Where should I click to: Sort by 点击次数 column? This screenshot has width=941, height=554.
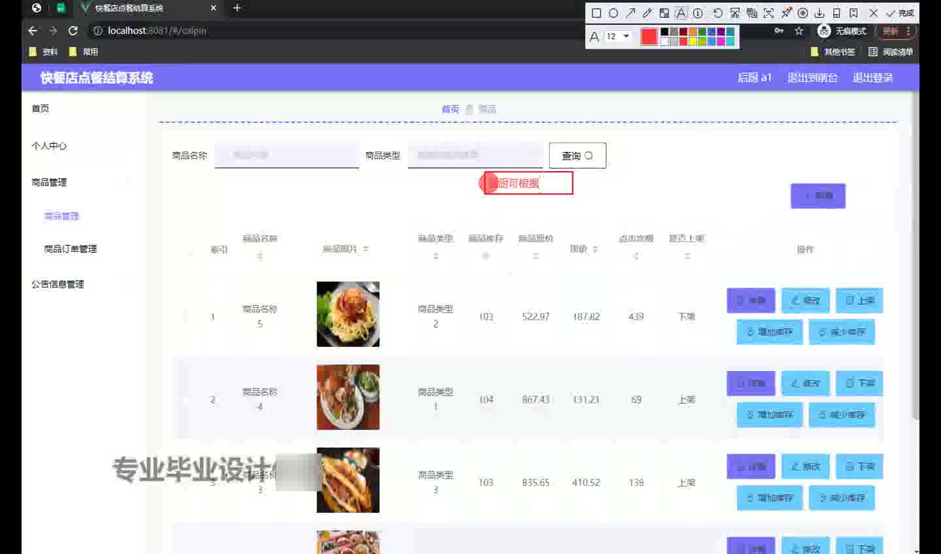(x=636, y=256)
